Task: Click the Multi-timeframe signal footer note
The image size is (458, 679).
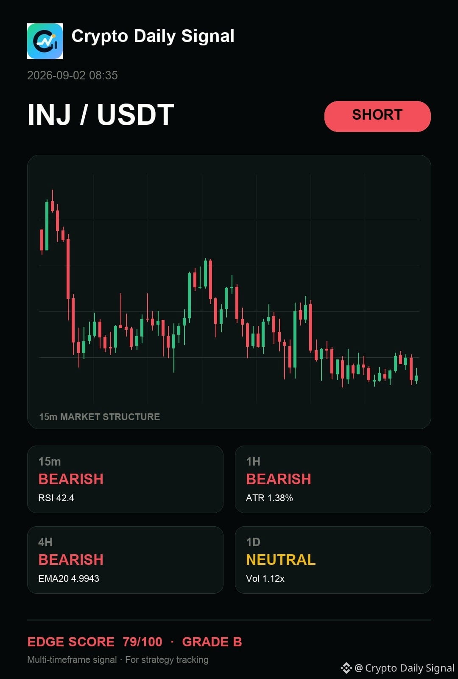Action: [118, 660]
